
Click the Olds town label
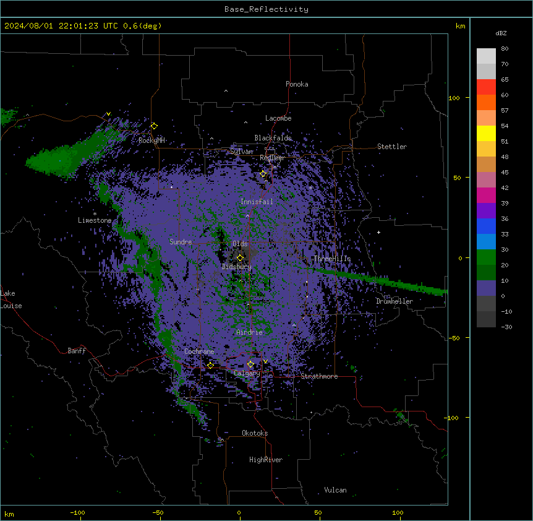tap(240, 244)
